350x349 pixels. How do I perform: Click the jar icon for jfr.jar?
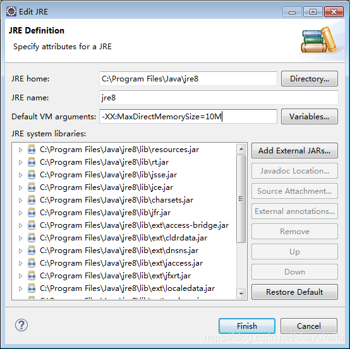pyautogui.click(x=32, y=213)
